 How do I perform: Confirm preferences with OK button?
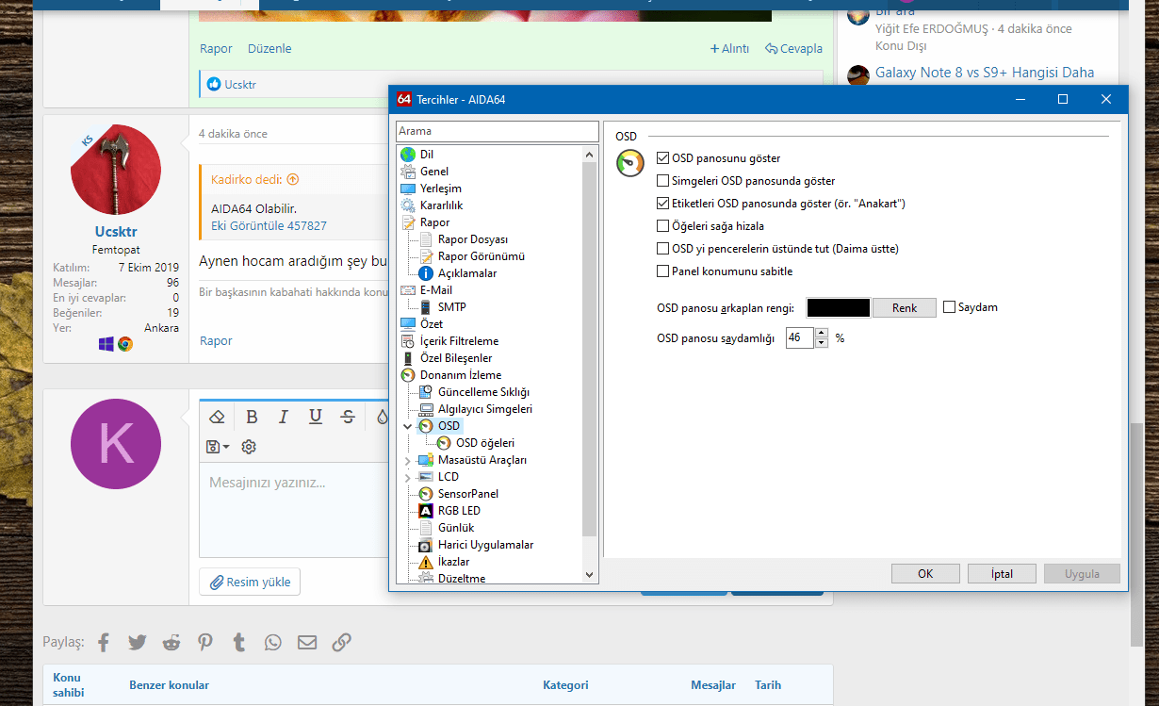tap(925, 573)
